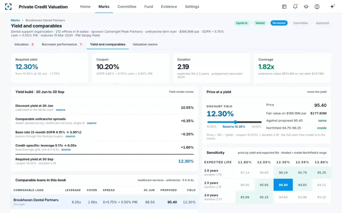Viewport: 342px width, 213px height.
Task: Click the Required yield card value 12.30%
Action: 27,67
